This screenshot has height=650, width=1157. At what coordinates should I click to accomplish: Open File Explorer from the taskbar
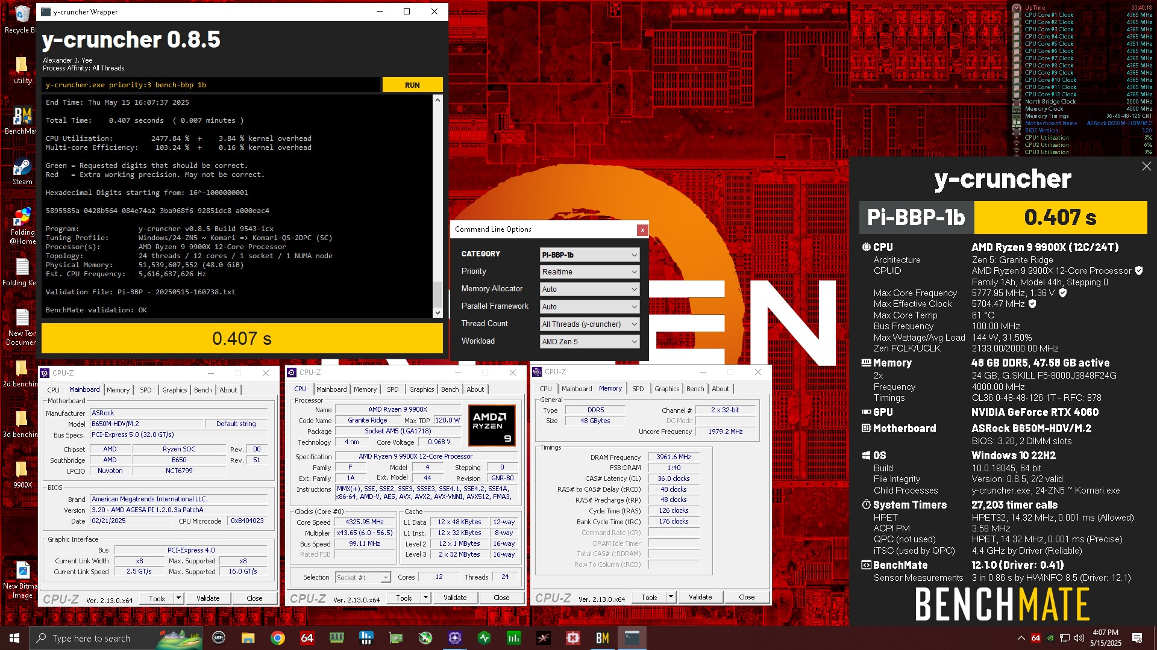pyautogui.click(x=248, y=638)
